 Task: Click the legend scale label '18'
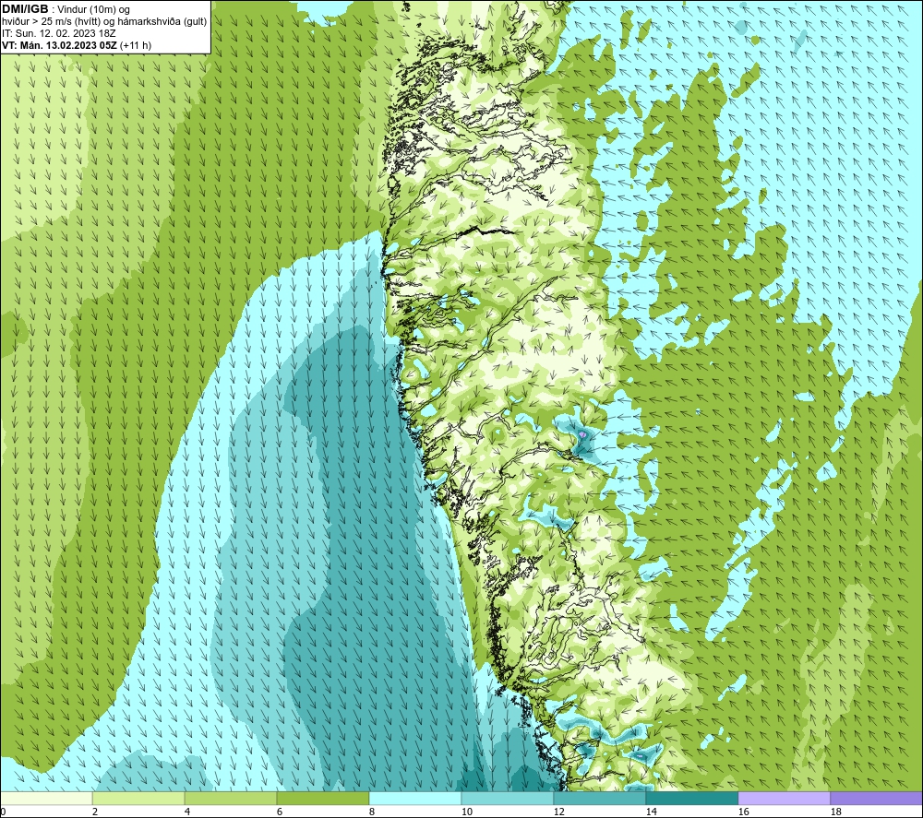coord(835,812)
